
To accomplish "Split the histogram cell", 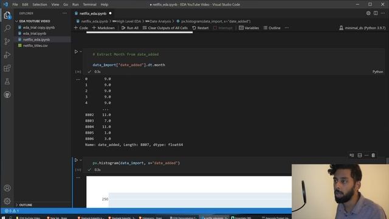I will pyautogui.click(x=359, y=155).
